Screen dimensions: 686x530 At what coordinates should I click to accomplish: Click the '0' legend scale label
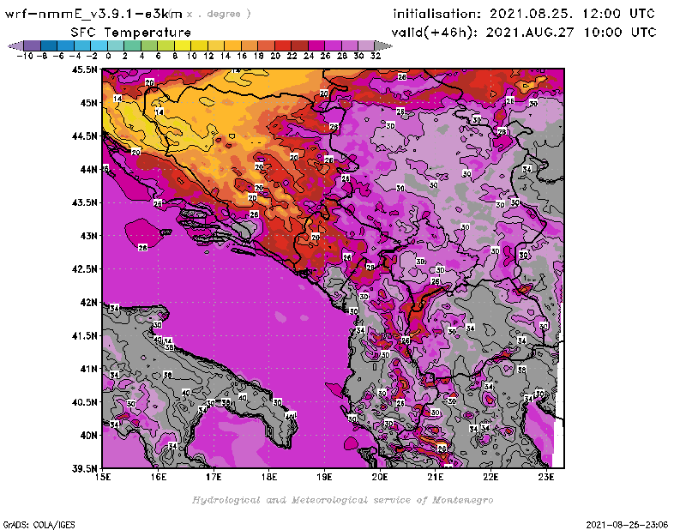108,56
